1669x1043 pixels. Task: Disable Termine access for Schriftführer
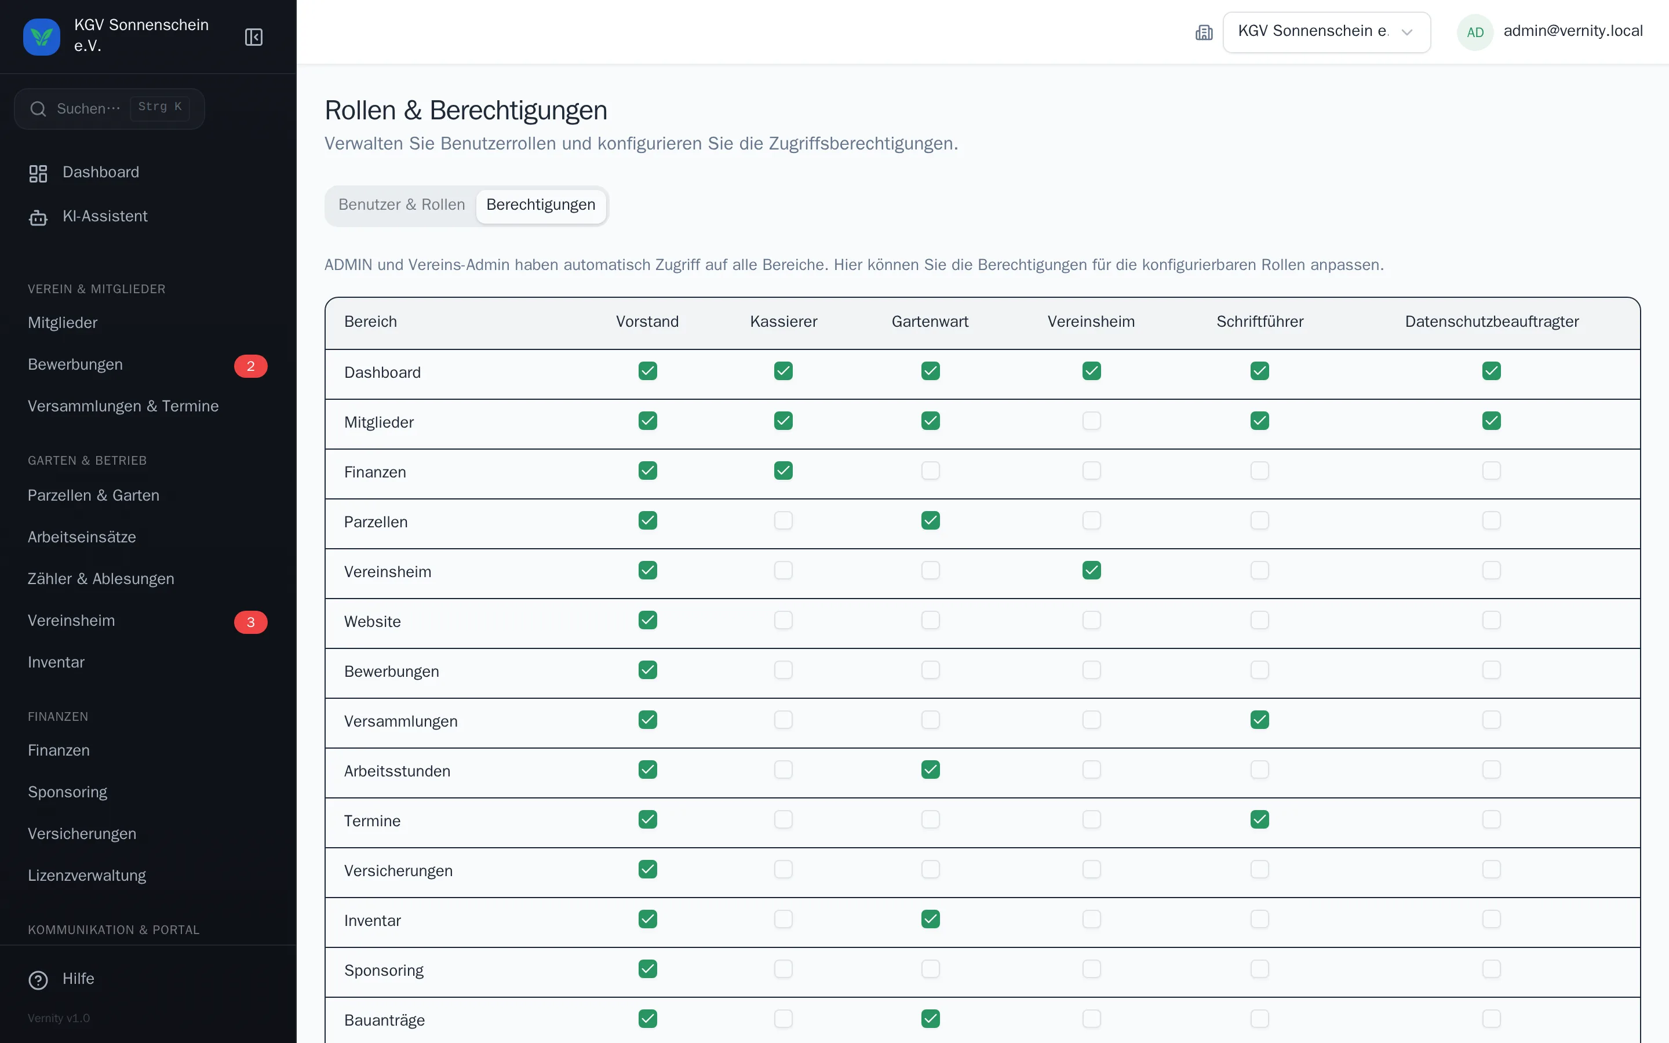pos(1260,819)
